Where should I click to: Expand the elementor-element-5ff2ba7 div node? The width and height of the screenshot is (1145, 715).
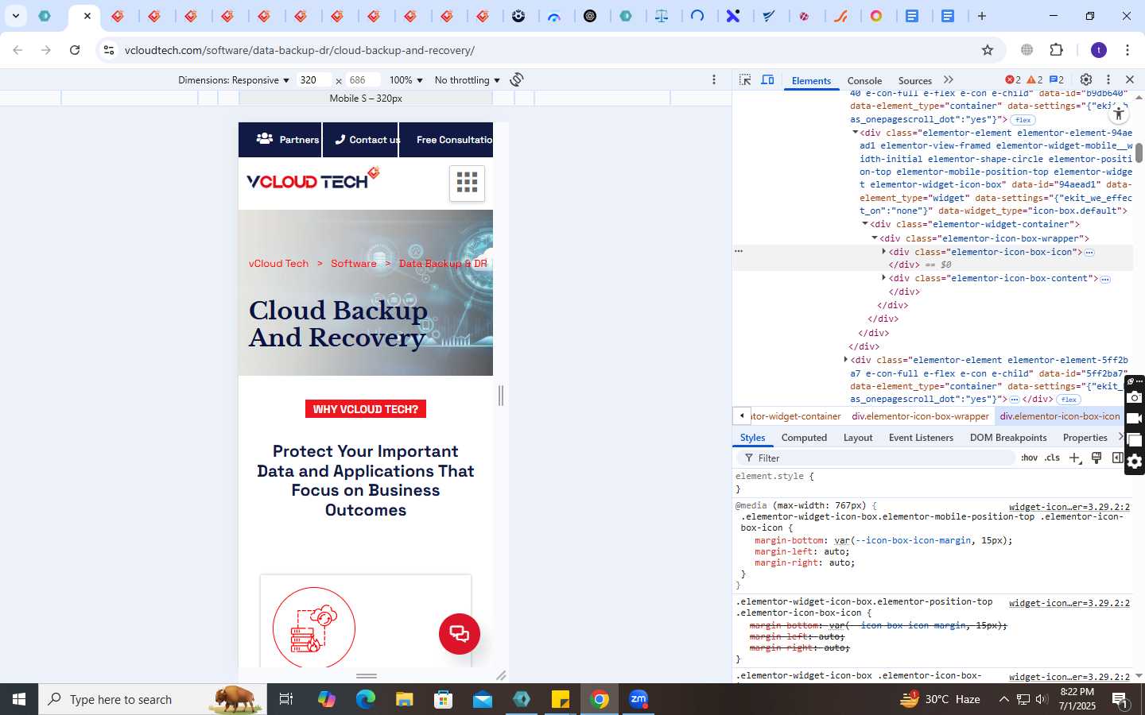(x=845, y=360)
